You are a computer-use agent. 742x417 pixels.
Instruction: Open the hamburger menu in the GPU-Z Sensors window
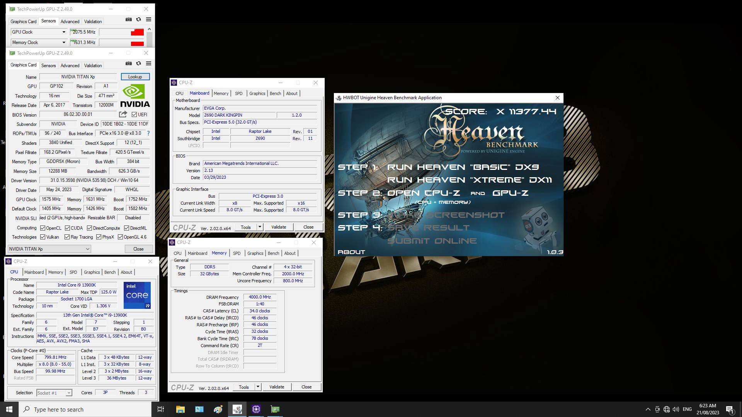(x=148, y=19)
